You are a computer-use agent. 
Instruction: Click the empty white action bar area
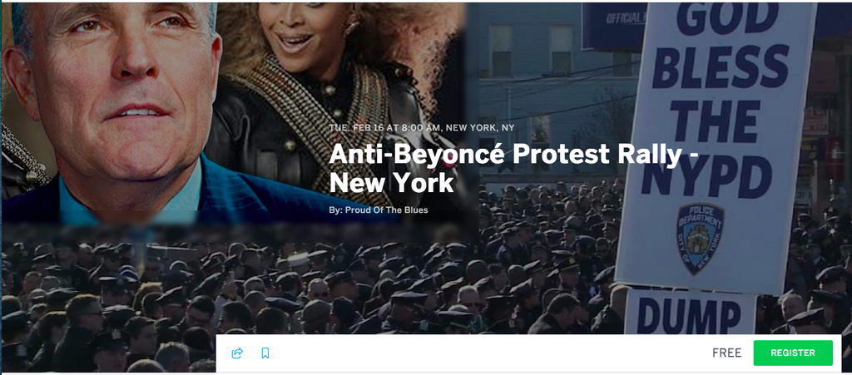(x=489, y=353)
